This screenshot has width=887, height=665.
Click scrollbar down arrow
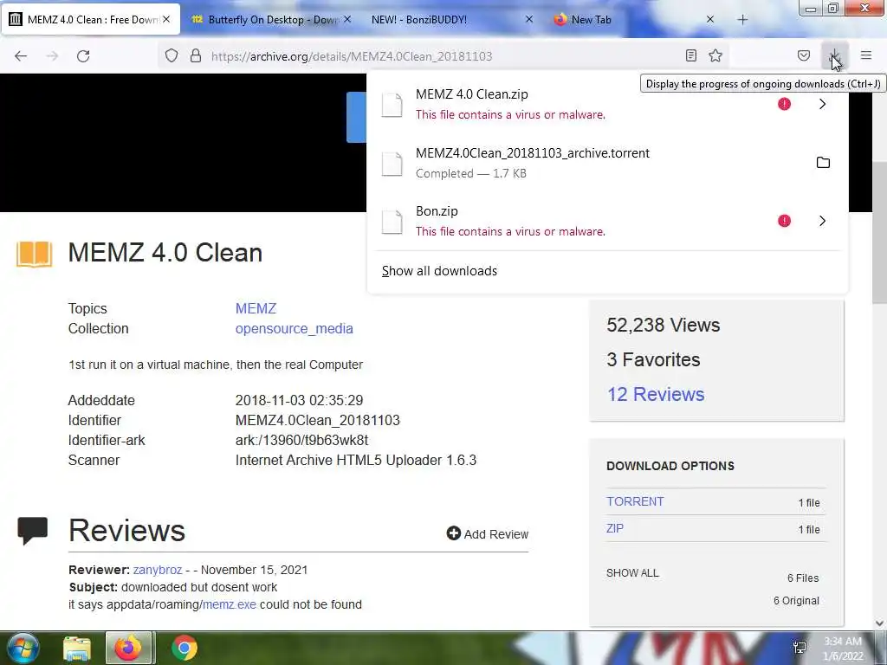pyautogui.click(x=880, y=623)
